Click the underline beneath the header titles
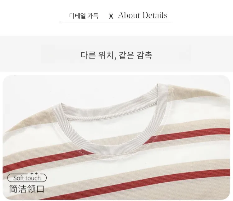The height and width of the screenshot is (201, 233). click(116, 23)
